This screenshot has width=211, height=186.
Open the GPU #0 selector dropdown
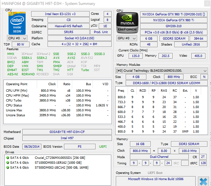(x=127, y=38)
